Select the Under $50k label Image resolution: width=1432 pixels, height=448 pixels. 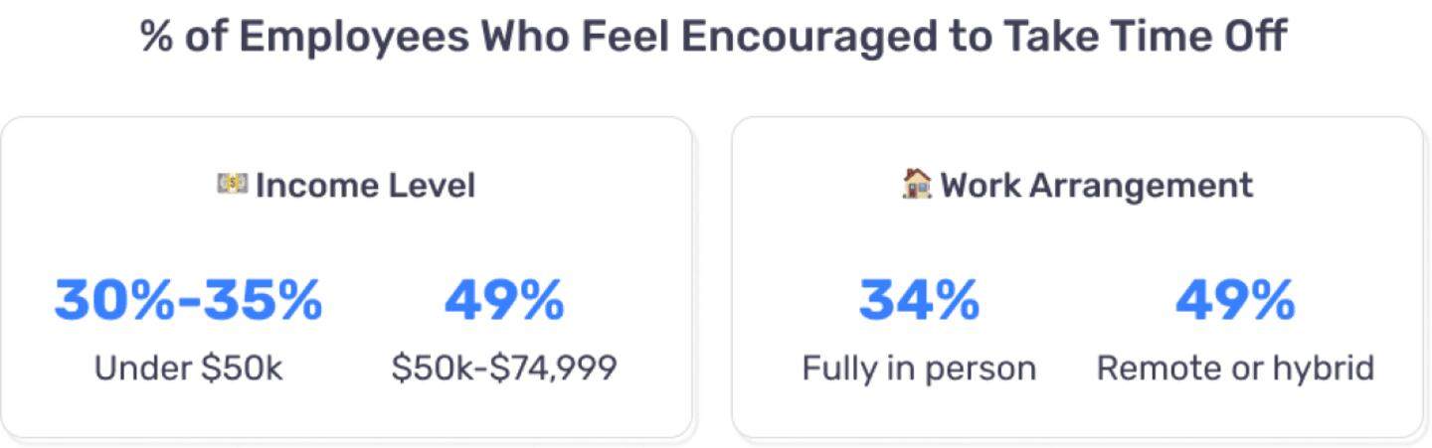189,369
